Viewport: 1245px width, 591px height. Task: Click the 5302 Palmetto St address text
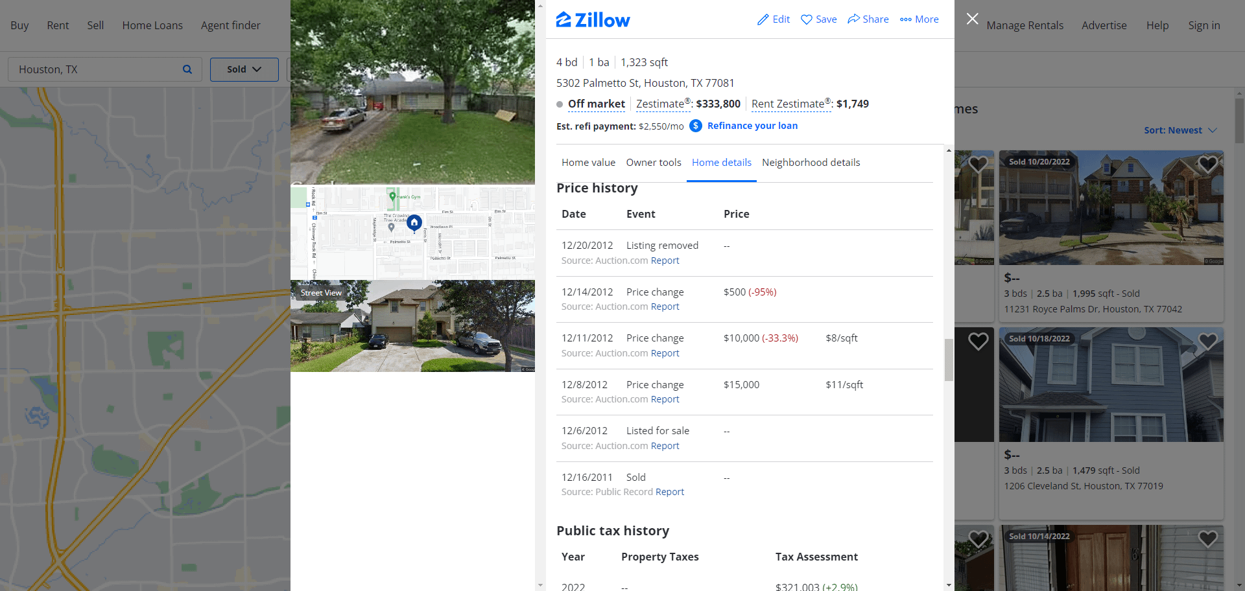[x=645, y=83]
